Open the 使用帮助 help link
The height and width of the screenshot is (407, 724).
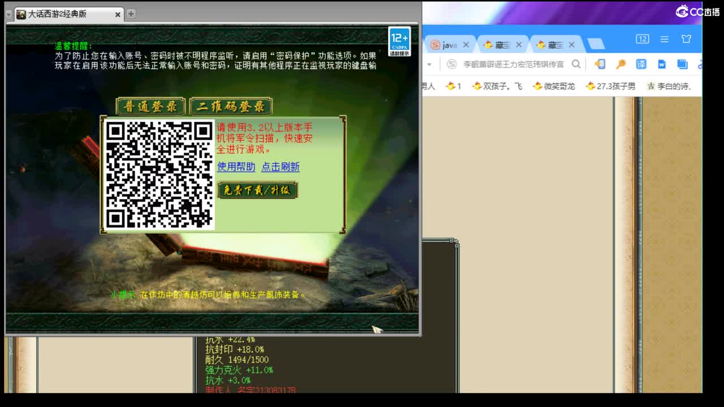[x=236, y=167]
